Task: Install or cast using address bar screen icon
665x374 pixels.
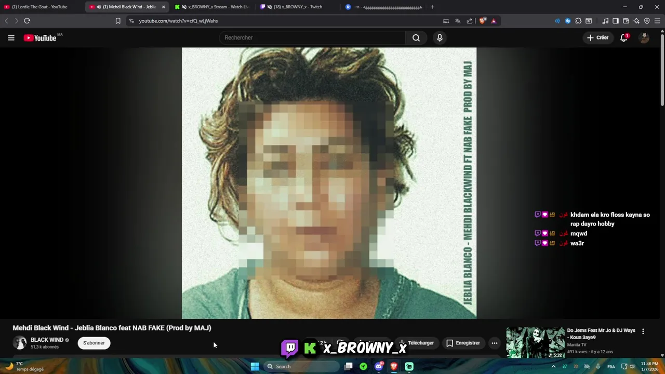Action: pos(446,21)
